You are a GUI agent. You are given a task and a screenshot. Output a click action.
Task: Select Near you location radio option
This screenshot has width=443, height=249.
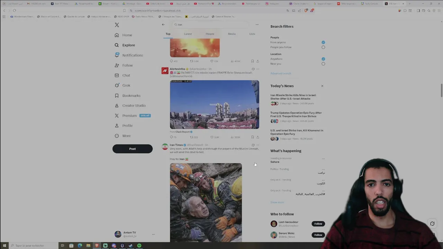(x=323, y=64)
